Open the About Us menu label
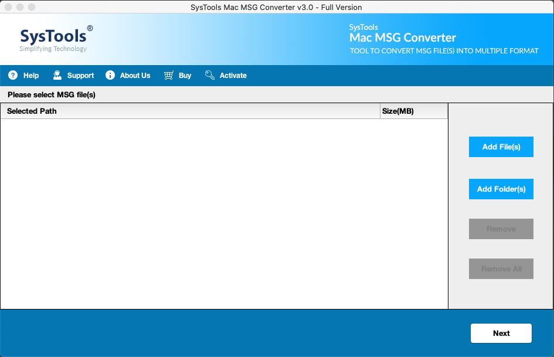Viewport: 554px width, 357px height. 135,75
